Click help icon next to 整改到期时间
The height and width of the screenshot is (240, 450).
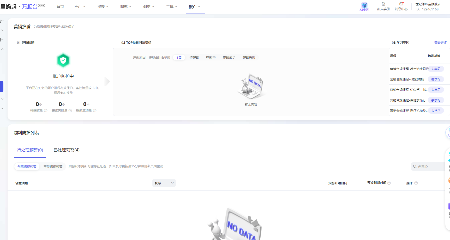pos(389,183)
